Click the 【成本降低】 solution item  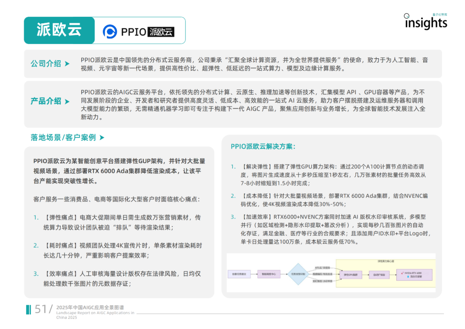click(x=334, y=200)
